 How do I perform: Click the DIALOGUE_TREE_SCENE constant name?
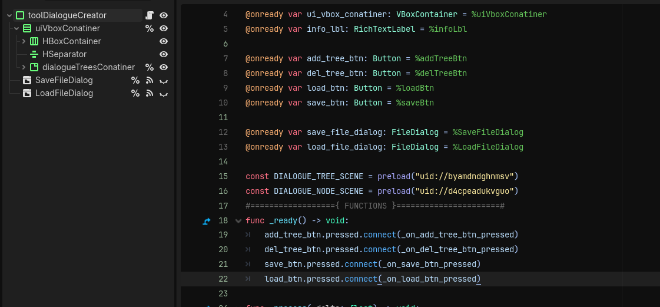pos(319,176)
